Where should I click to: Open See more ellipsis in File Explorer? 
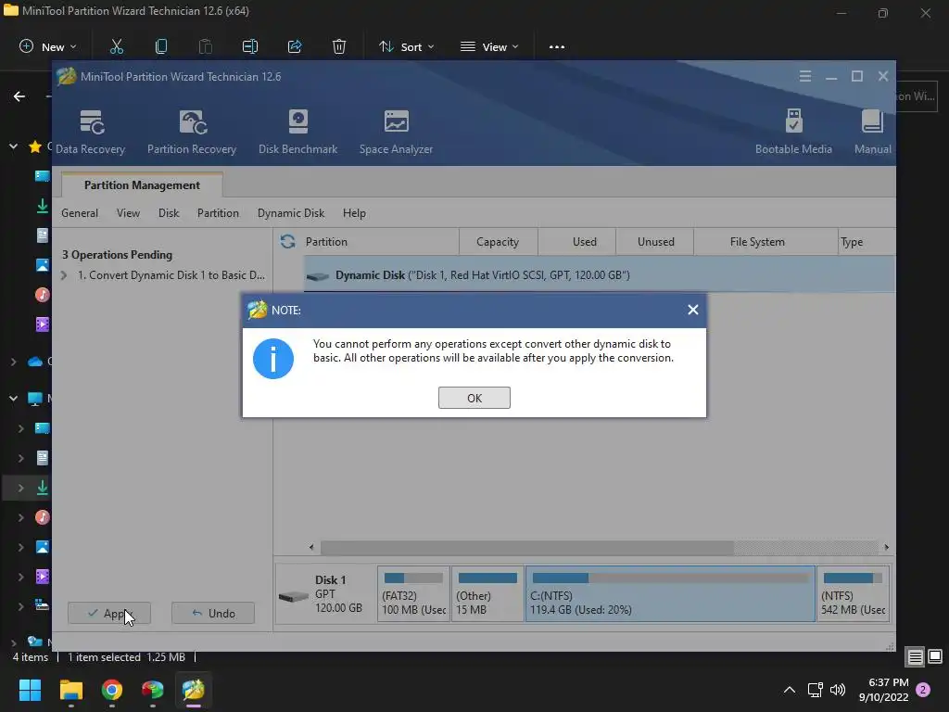click(x=557, y=46)
